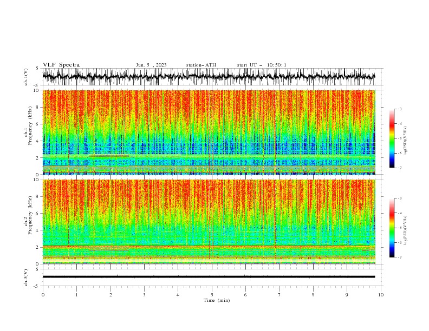Viewport: 429px width, 331px height.
Task: Click time axis tick label "4"
Action: 178,295
